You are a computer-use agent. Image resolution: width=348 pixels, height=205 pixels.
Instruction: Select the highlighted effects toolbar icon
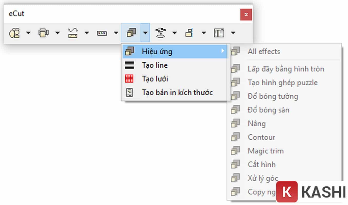pyautogui.click(x=131, y=33)
